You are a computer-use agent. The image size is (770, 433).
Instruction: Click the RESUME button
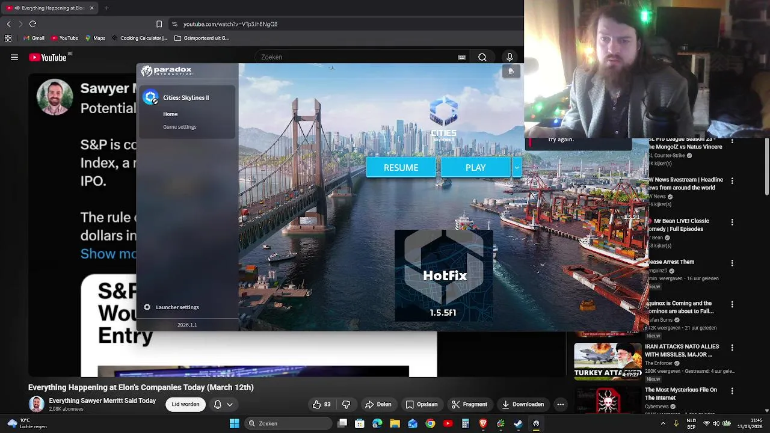click(x=401, y=168)
